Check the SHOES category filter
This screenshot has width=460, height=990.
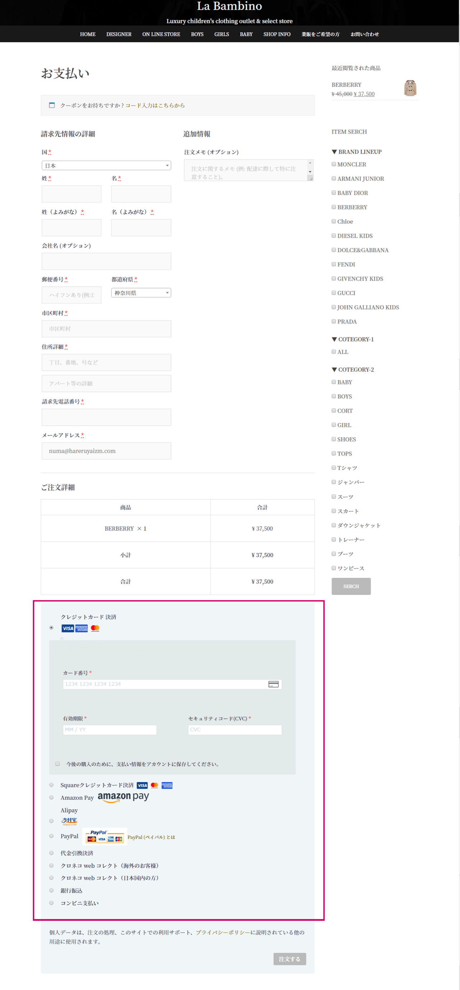(333, 439)
